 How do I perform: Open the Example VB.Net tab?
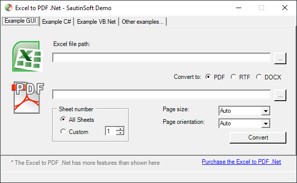(96, 22)
